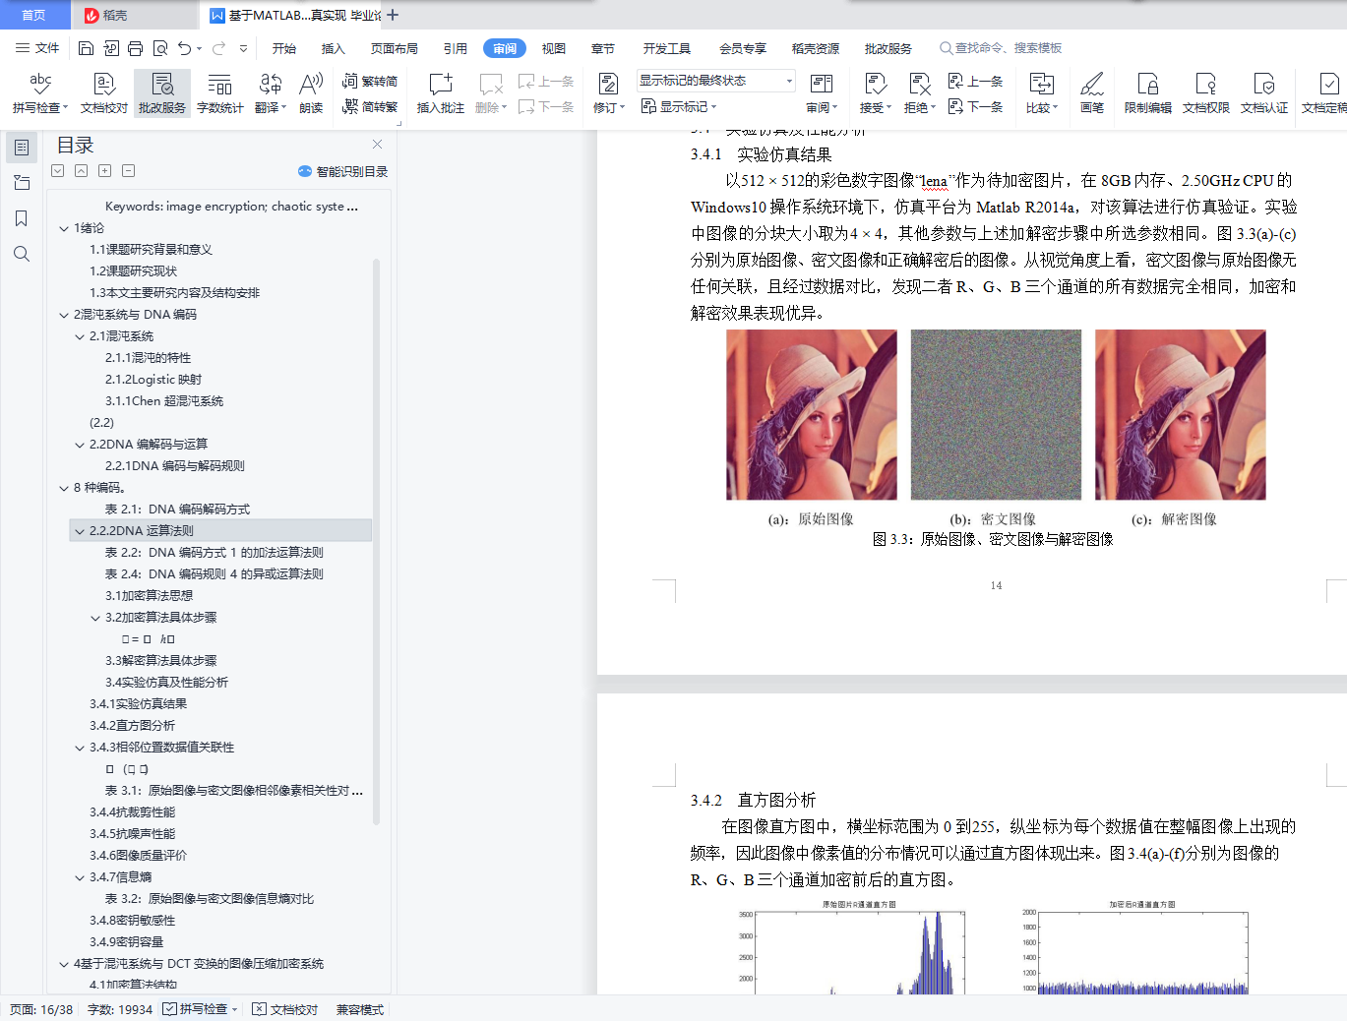
Task: Convert text with 繁转简
Action: 370,81
